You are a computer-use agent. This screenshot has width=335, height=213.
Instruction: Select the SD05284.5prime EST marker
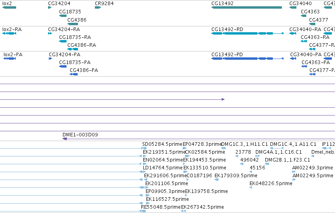(144, 148)
